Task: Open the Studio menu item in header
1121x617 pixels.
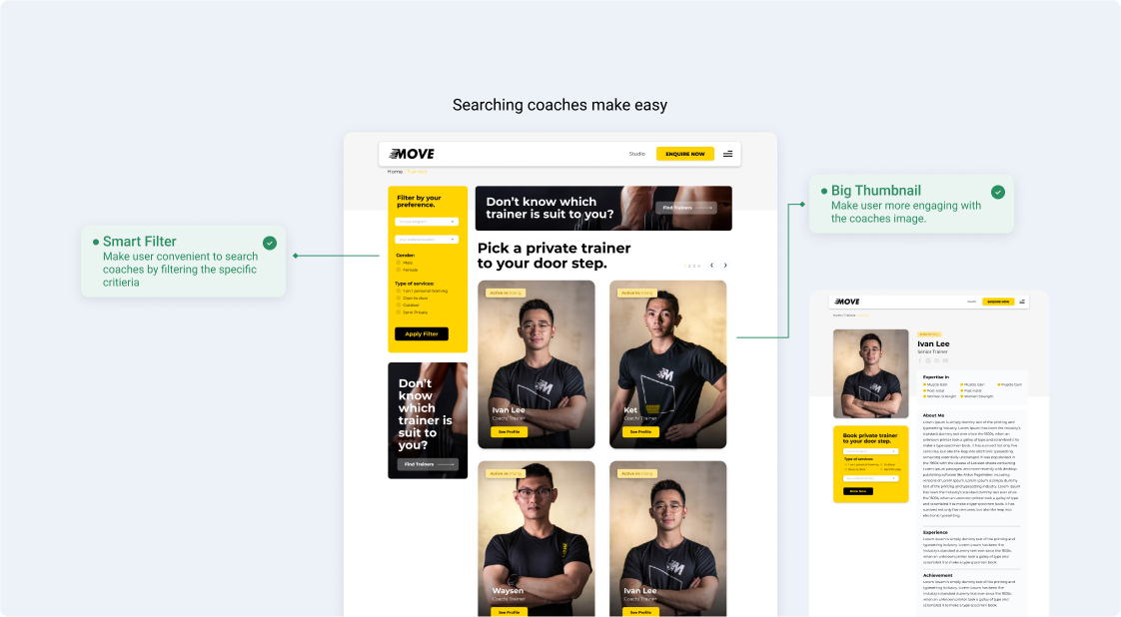Action: click(x=637, y=154)
